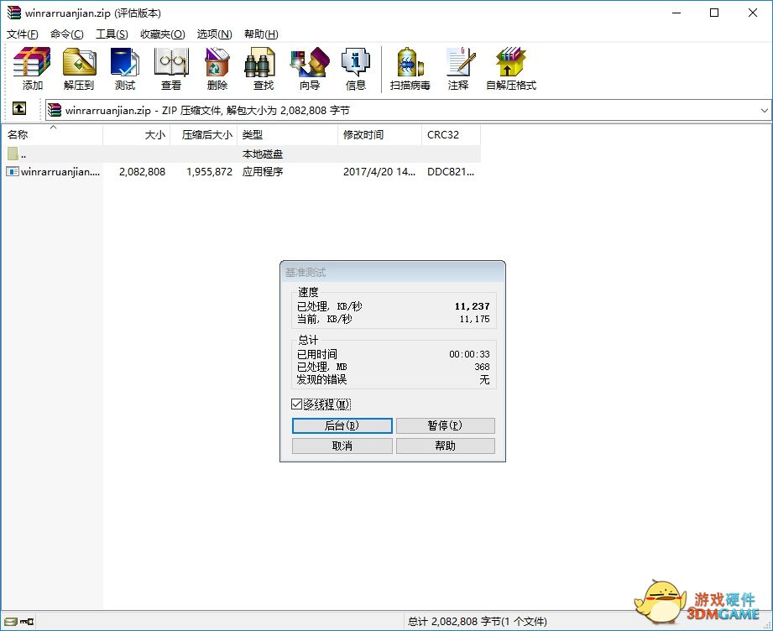This screenshot has height=631, width=773.
Task: Click the file size 2,082,808 cell
Action: [142, 171]
